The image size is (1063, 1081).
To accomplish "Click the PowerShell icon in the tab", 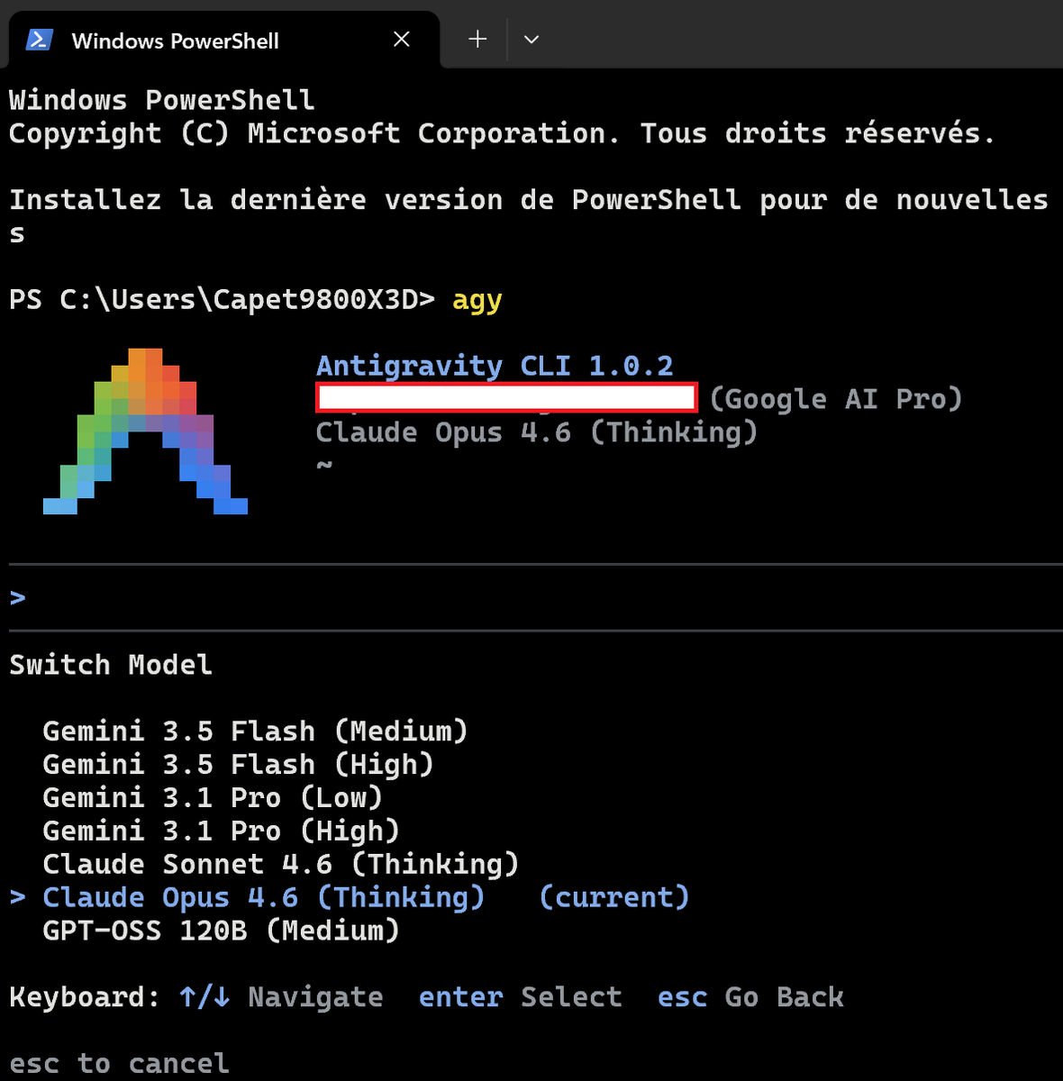I will [39, 41].
